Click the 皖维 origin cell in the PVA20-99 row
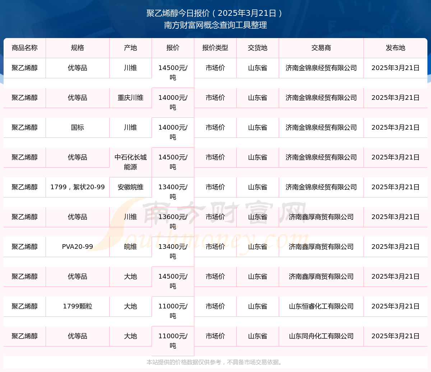The width and height of the screenshot is (431, 372). (130, 247)
